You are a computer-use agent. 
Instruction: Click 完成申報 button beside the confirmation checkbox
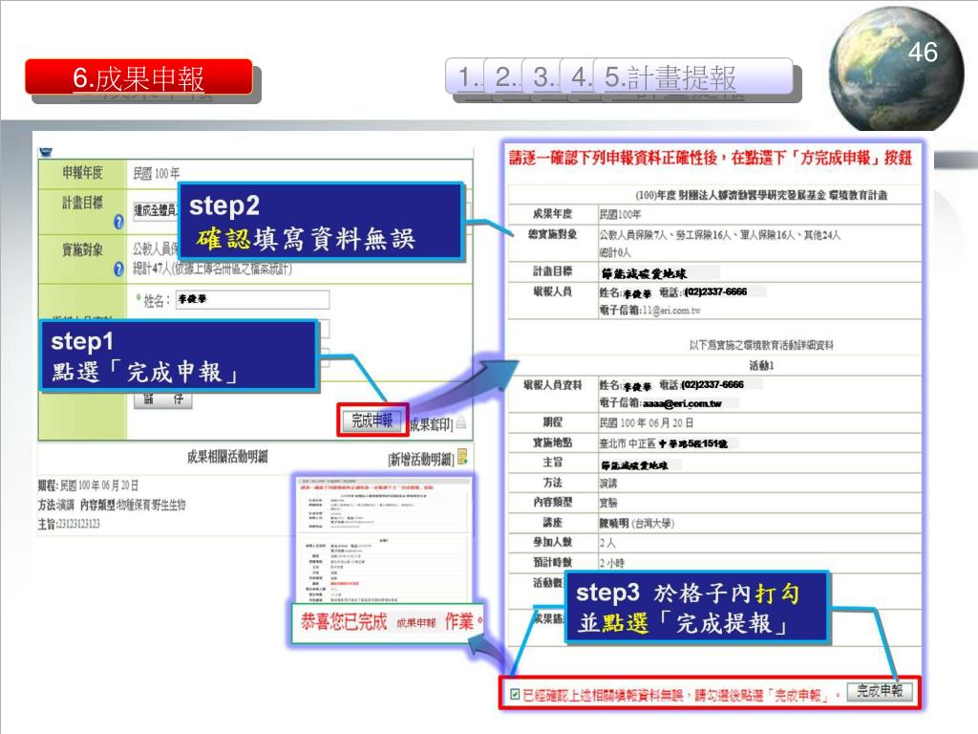pyautogui.click(x=880, y=691)
